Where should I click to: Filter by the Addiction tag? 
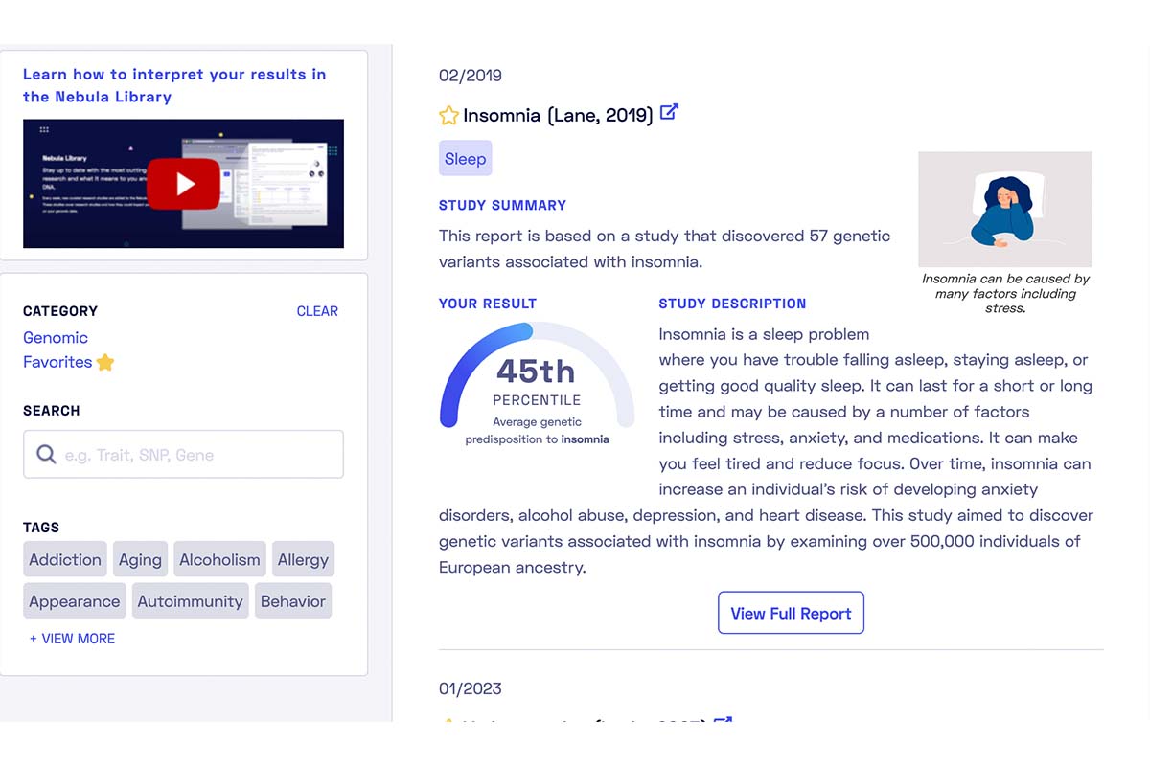coord(65,560)
